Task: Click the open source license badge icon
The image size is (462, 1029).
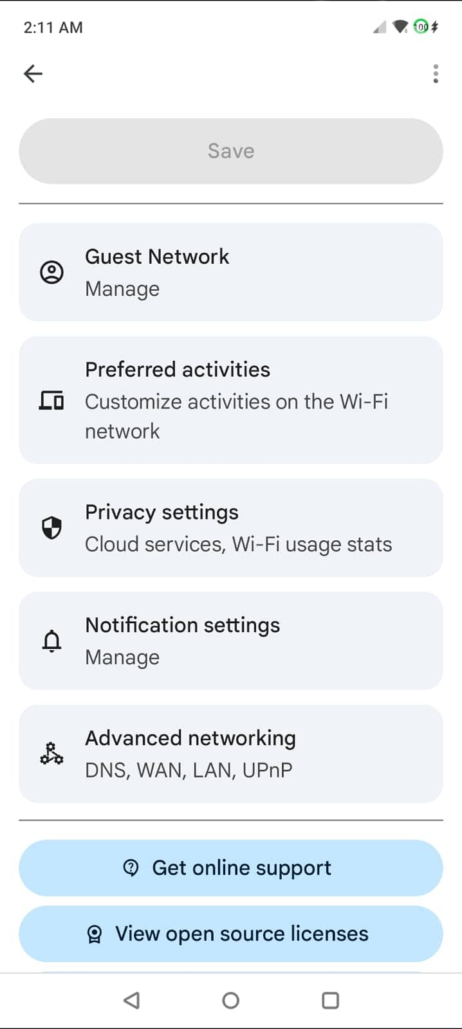Action: point(94,933)
